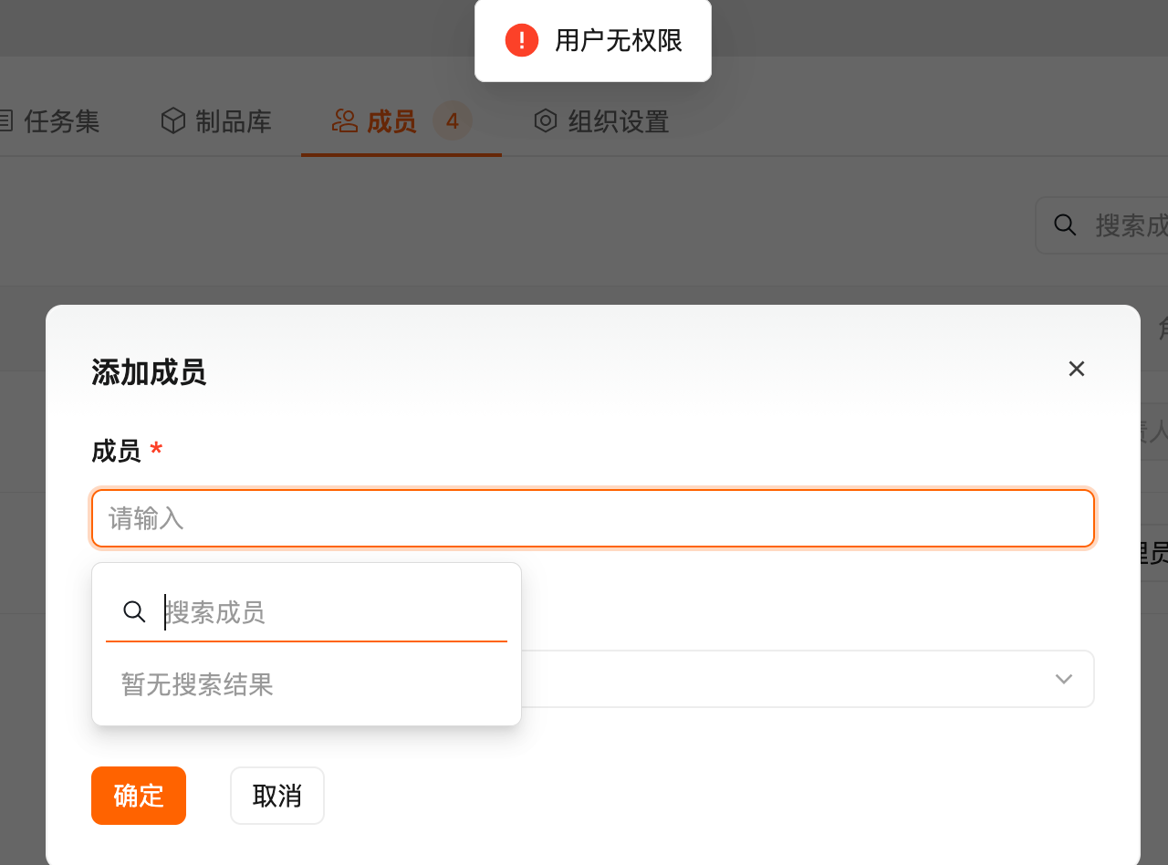Image resolution: width=1168 pixels, height=865 pixels.
Task: Go to the 组织设置 tab
Action: (x=619, y=121)
